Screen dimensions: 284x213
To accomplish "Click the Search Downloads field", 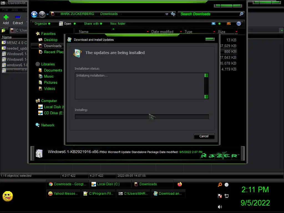I will [209, 14].
